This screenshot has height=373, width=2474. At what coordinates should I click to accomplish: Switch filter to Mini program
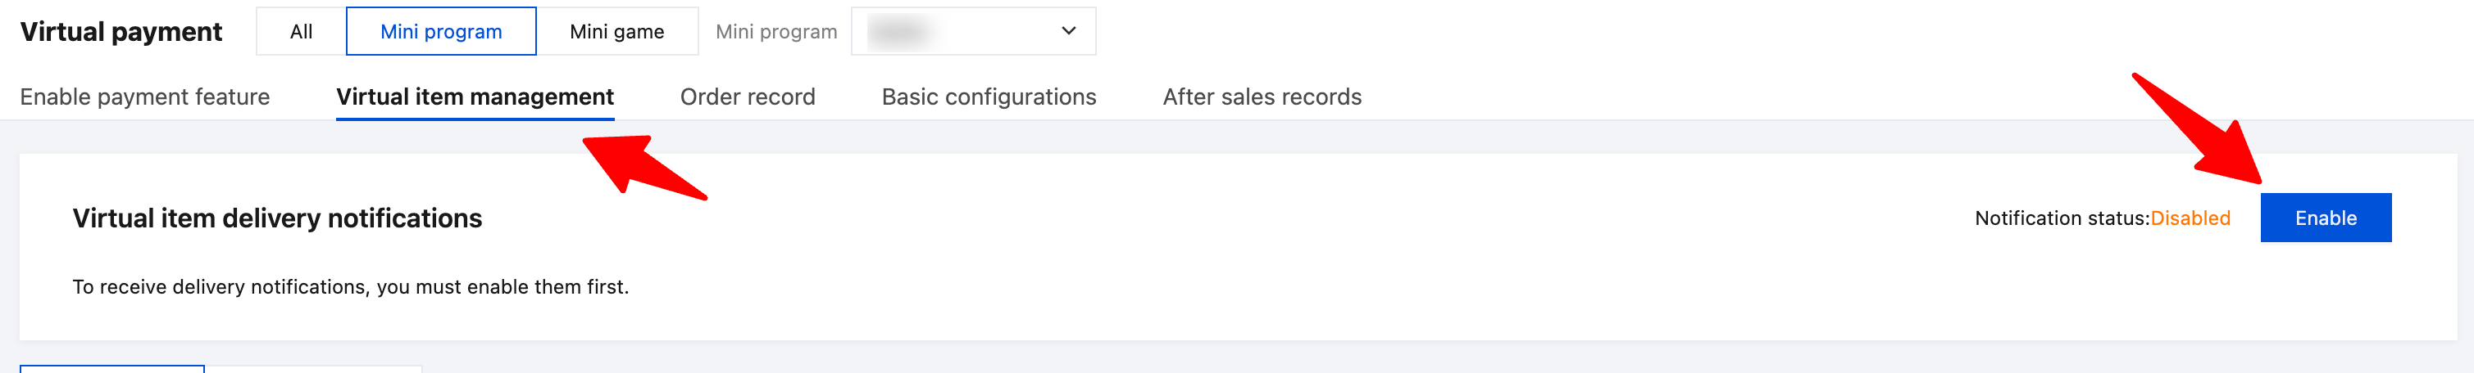(x=441, y=32)
